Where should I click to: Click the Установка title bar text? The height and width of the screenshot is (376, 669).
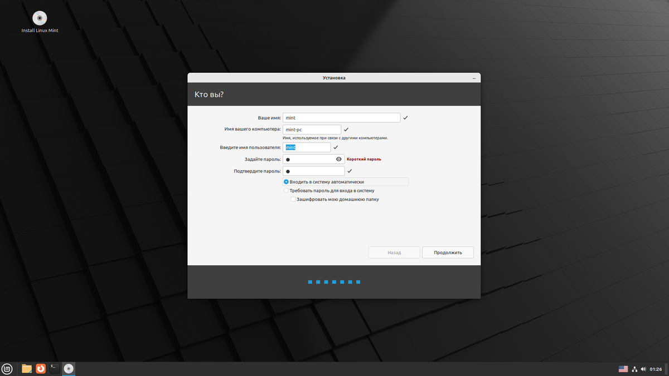tap(334, 78)
